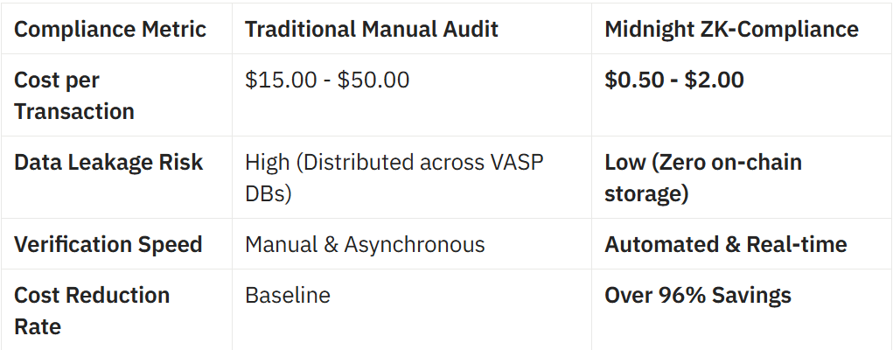Select the Verification Speed row label
Image resolution: width=893 pixels, height=350 pixels.
coord(108,244)
